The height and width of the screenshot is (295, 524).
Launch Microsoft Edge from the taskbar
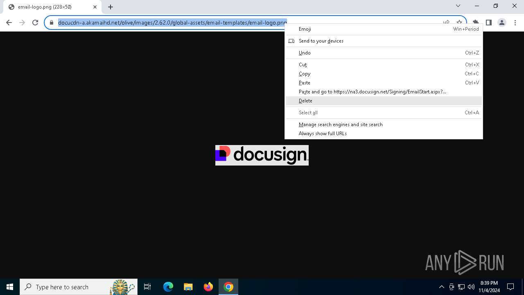[x=168, y=287]
